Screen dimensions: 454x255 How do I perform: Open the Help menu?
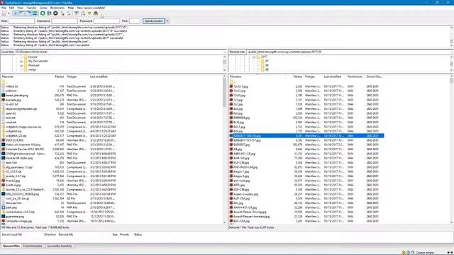click(x=71, y=8)
